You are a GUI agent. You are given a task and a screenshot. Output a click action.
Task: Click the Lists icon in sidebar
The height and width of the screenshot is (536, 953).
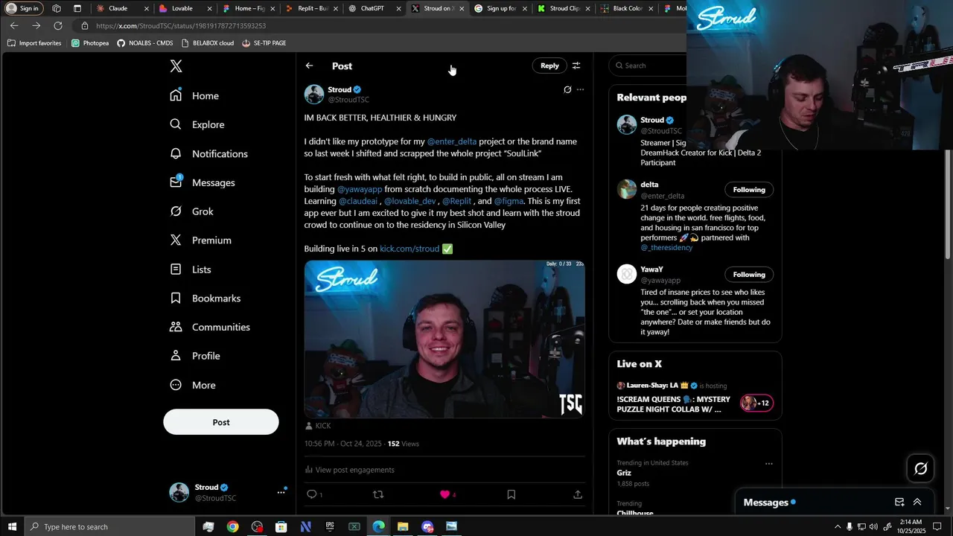point(176,269)
